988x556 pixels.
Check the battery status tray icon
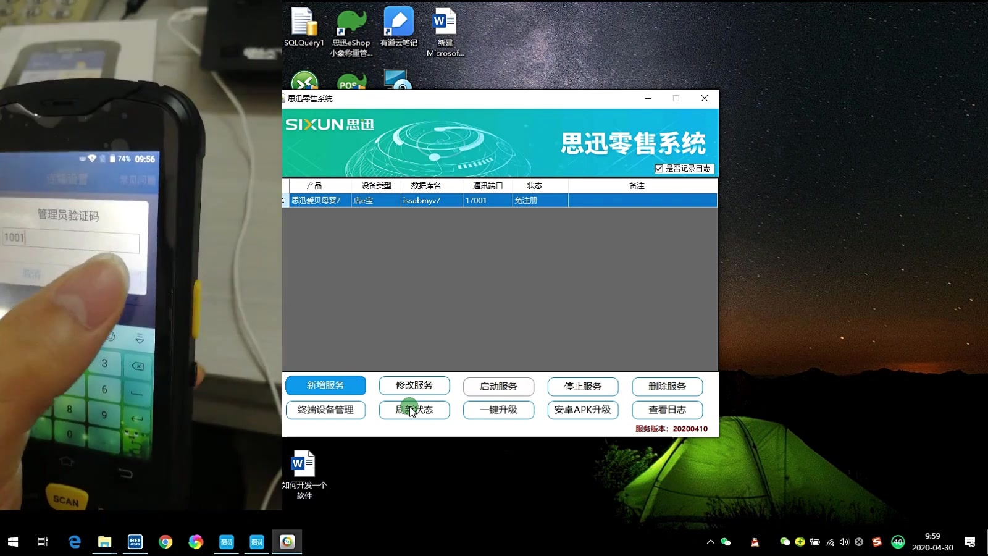[815, 542]
